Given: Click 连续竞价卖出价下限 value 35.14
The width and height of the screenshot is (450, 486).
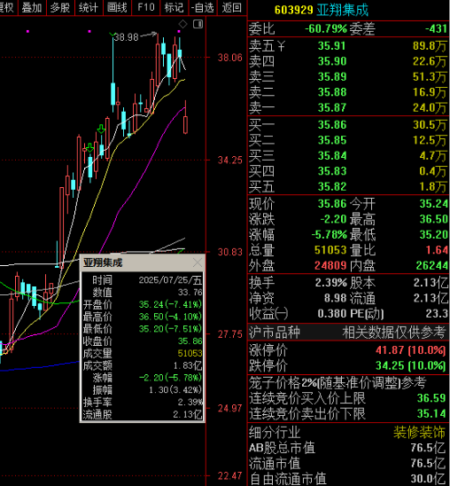Looking at the screenshot, I should [431, 414].
